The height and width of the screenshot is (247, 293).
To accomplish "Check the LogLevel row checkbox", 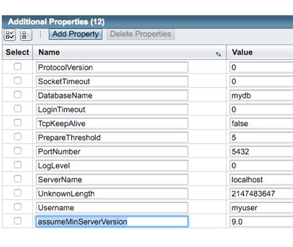I will (17, 165).
